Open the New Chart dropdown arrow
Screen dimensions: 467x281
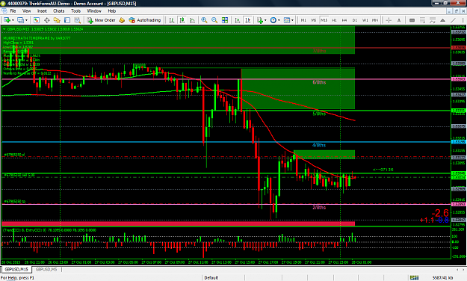[x=13, y=20]
